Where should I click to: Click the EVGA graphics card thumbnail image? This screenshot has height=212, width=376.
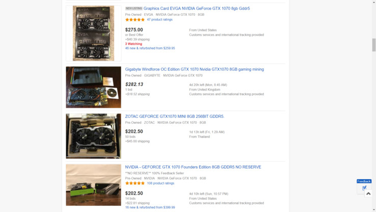94,33
